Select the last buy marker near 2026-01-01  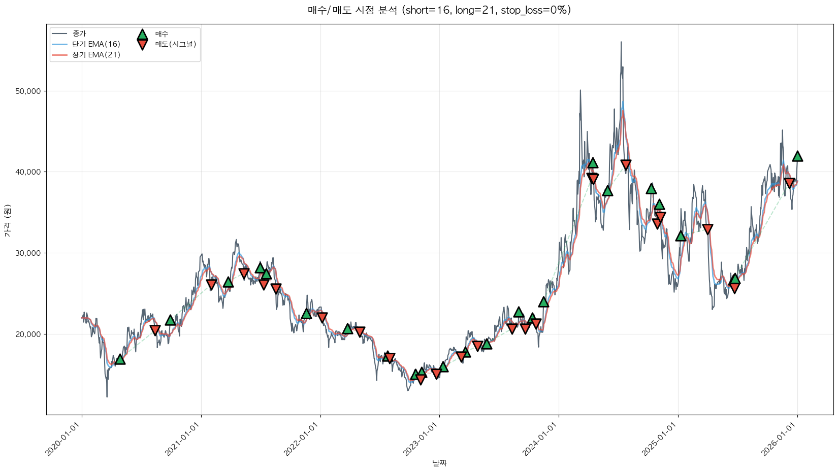coord(797,156)
